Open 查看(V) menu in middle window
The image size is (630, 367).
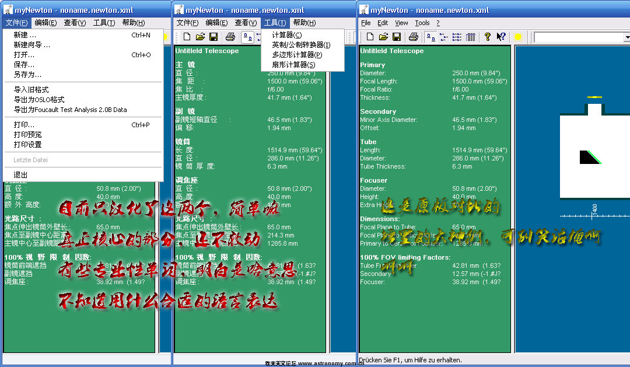[x=246, y=23]
